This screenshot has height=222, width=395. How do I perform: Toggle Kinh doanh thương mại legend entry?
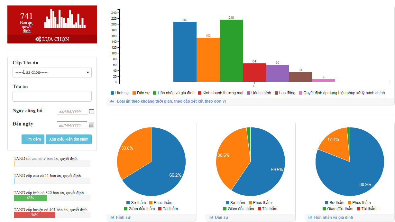click(x=220, y=93)
